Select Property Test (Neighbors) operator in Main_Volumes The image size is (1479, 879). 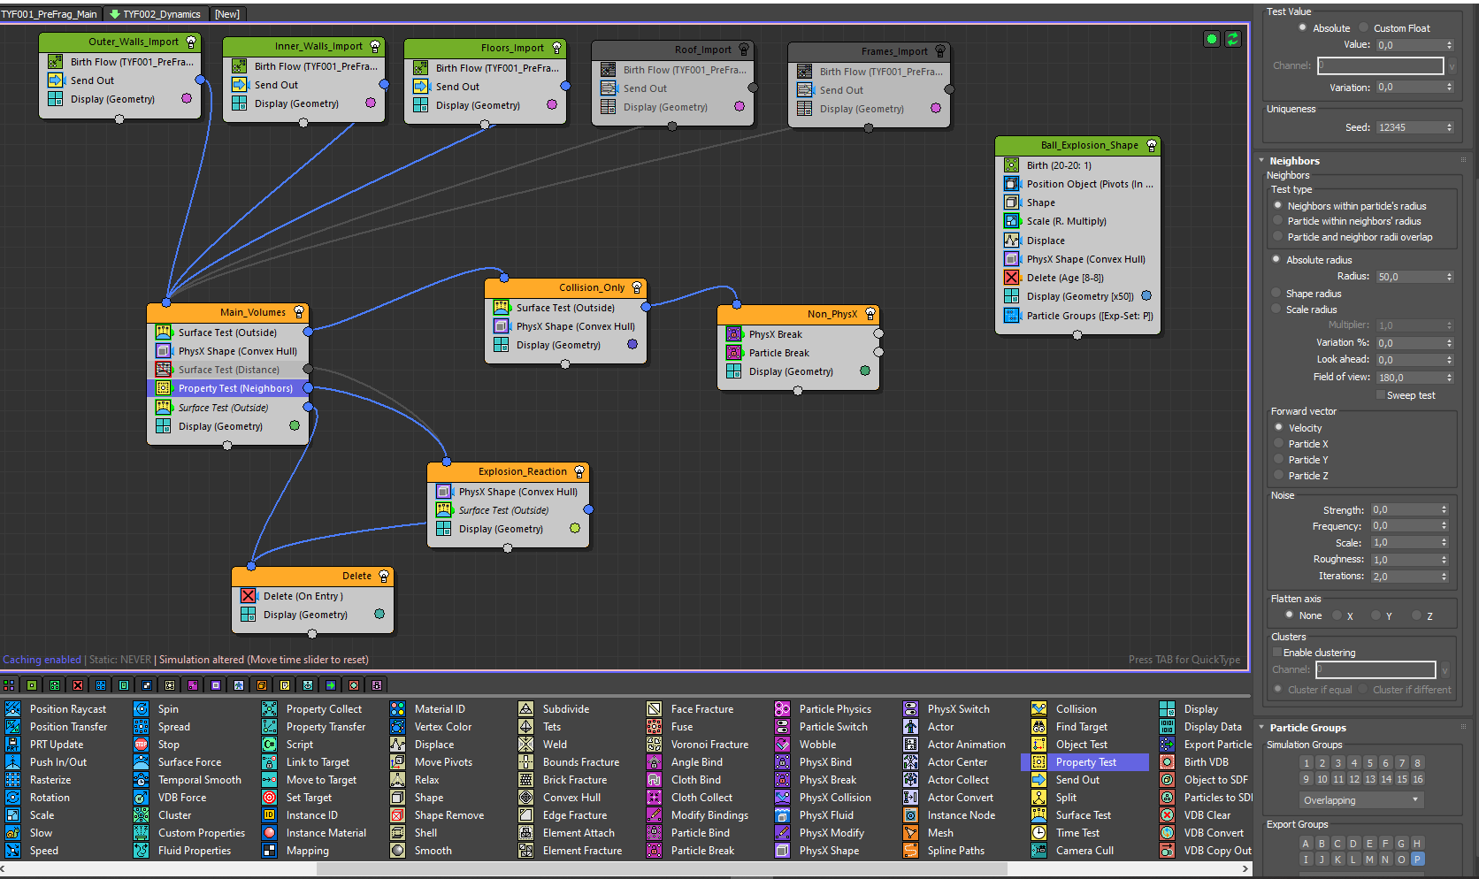pos(228,388)
